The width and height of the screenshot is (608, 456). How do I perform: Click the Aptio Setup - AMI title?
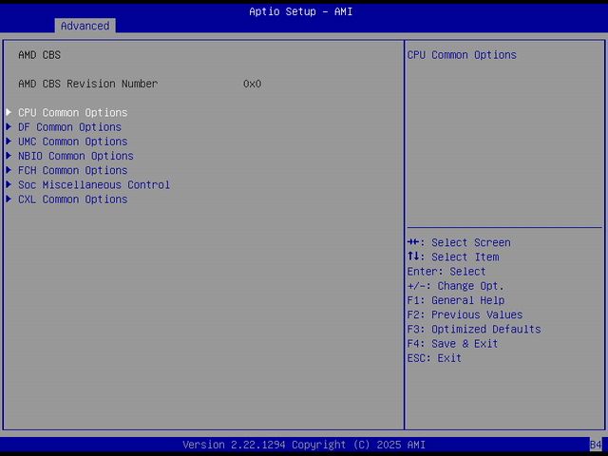(x=301, y=11)
